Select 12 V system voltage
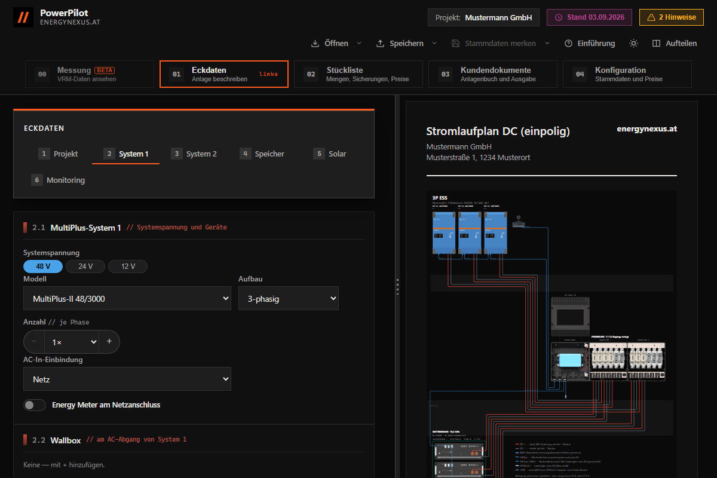The height and width of the screenshot is (478, 717). click(x=128, y=266)
